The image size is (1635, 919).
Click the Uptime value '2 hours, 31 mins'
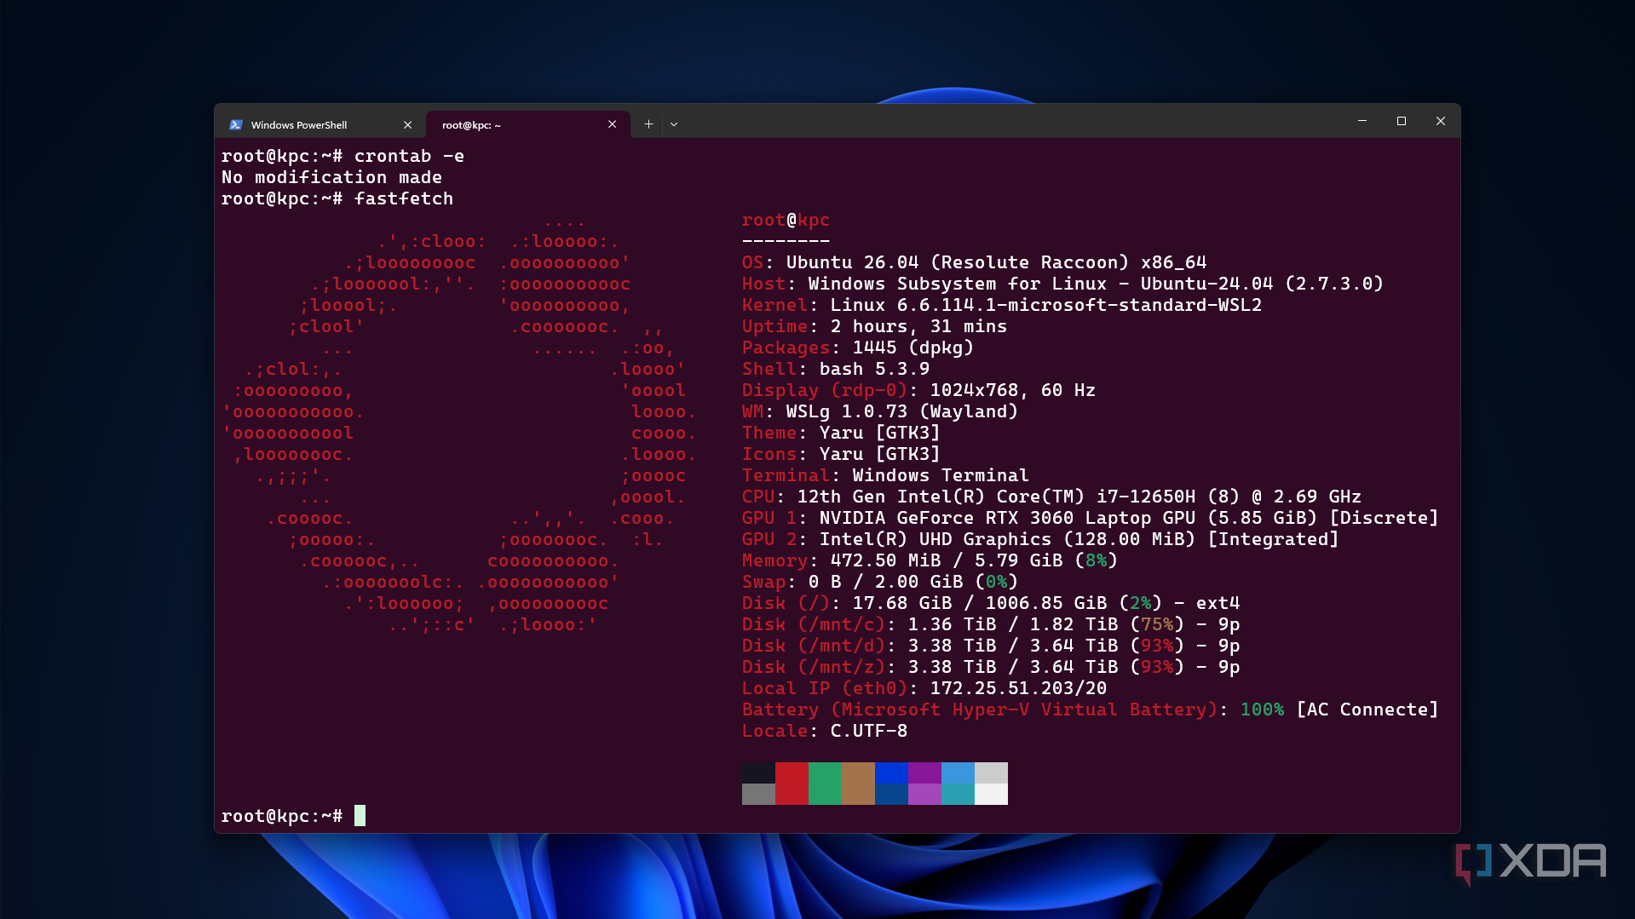click(918, 326)
